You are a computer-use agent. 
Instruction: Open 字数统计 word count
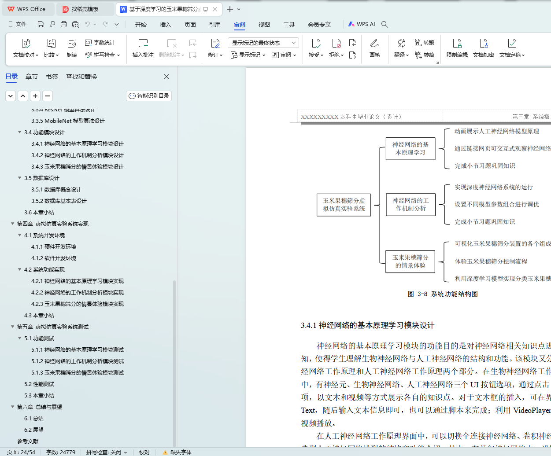pos(100,43)
